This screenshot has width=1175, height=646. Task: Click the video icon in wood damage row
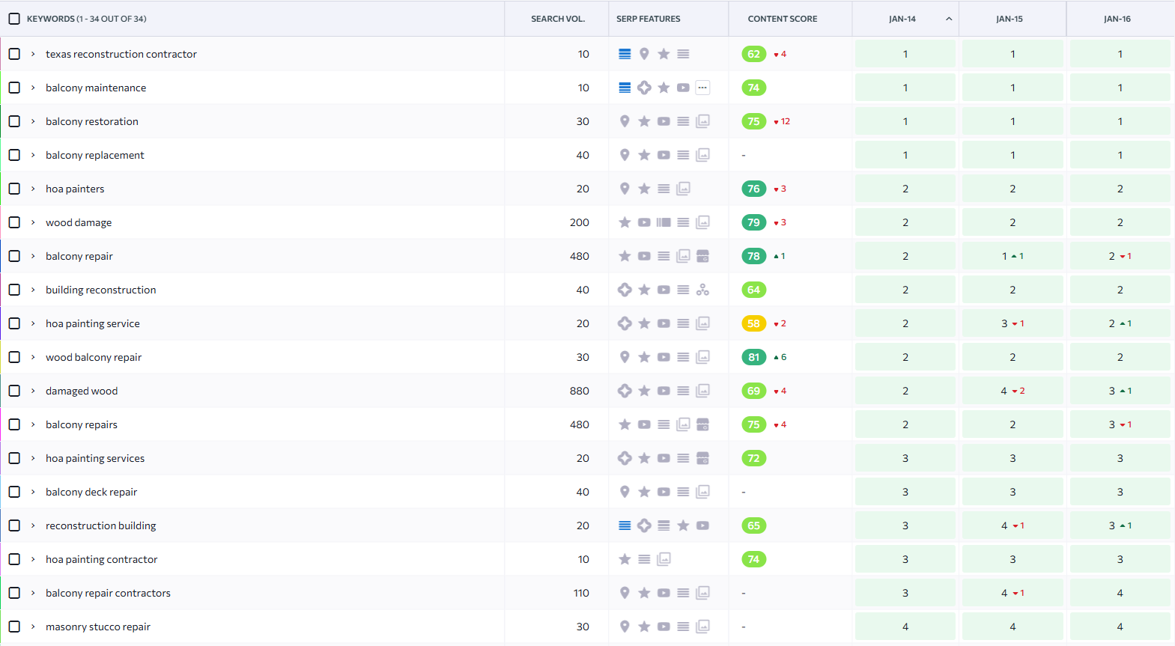[x=644, y=222]
